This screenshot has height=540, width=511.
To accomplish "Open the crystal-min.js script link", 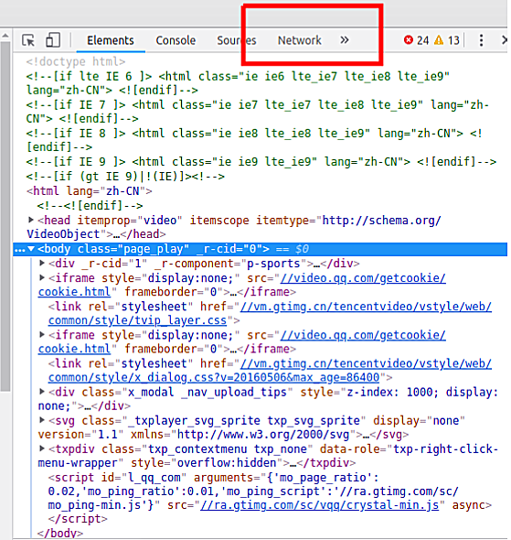I will (320, 505).
